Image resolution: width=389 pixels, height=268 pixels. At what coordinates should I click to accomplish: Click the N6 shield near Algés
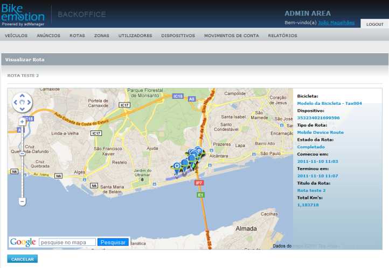58,176
